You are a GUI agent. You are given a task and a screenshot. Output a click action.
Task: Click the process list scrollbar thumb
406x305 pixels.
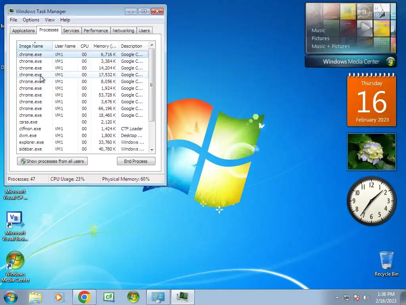coord(152,85)
